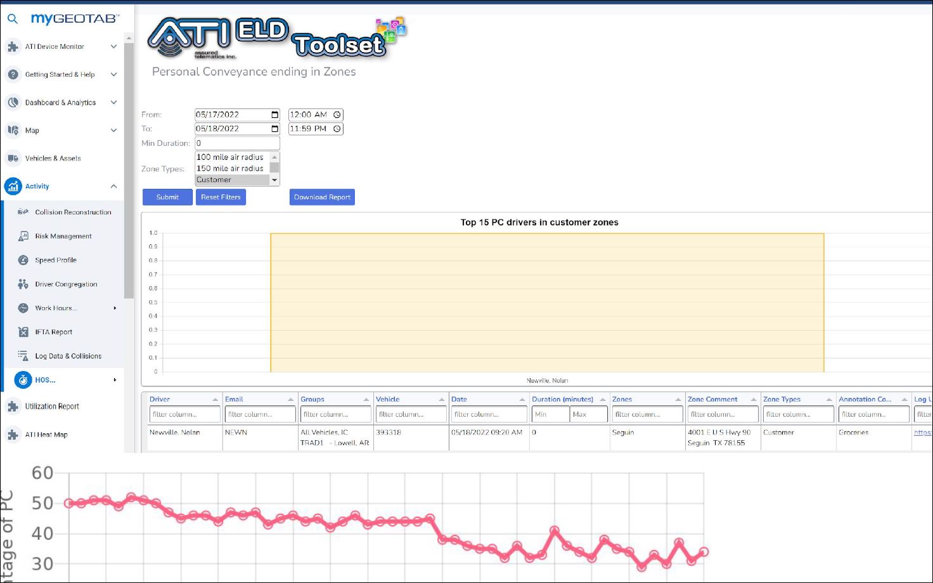
Task: Click the Min Duration input field
Action: 237,143
